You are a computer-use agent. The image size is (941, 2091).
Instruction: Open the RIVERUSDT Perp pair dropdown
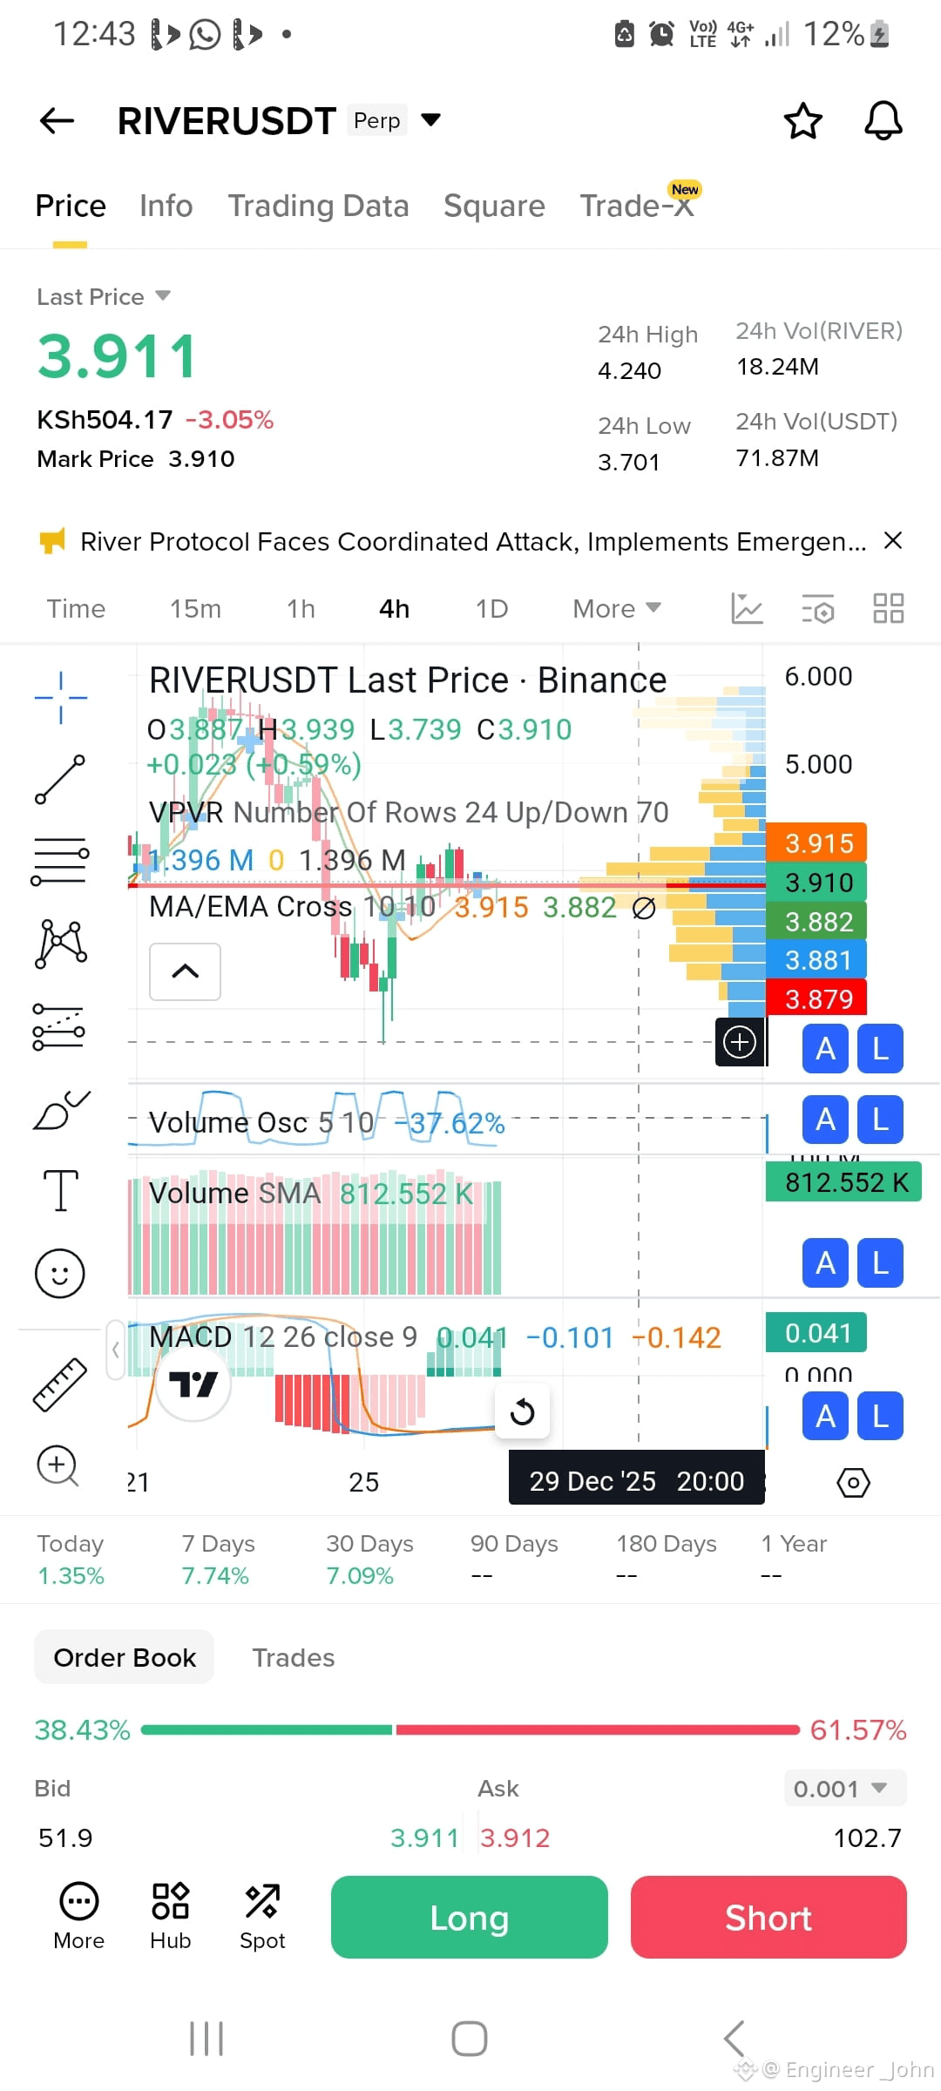[430, 119]
